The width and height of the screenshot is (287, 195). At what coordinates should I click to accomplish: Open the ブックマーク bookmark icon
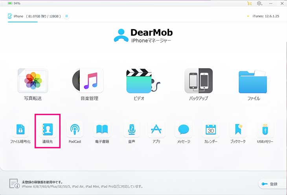pyautogui.click(x=238, y=129)
